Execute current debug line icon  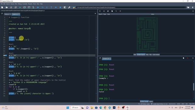point(42,7)
